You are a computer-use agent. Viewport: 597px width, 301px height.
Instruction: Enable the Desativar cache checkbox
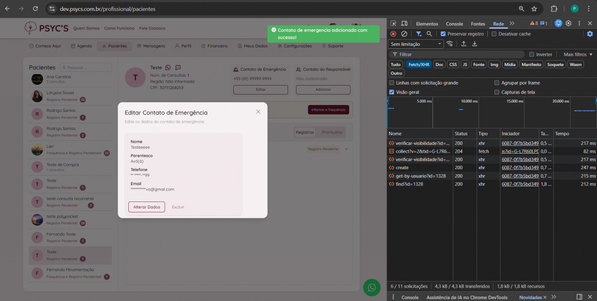[x=494, y=34]
